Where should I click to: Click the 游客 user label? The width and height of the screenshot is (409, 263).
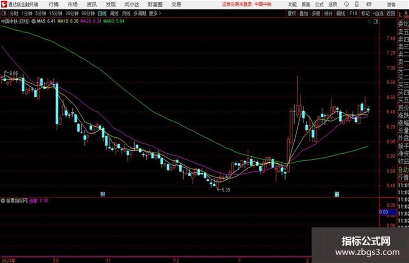point(391,4)
